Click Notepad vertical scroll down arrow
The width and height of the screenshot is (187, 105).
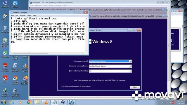coord(87,51)
